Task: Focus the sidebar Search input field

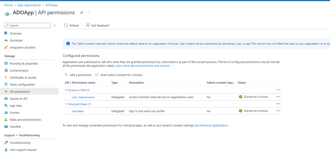Action: pos(27,25)
